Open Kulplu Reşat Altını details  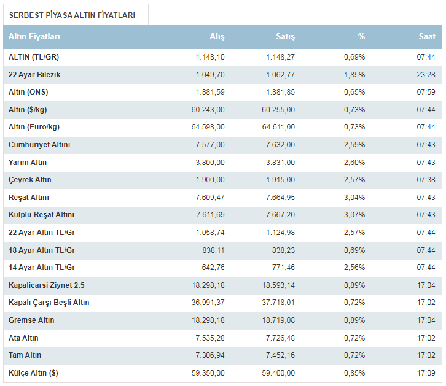click(x=41, y=215)
